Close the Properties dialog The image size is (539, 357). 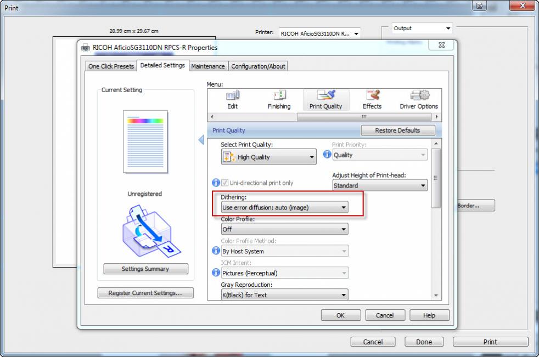click(x=442, y=45)
